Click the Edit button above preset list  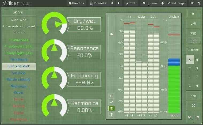(19, 12)
